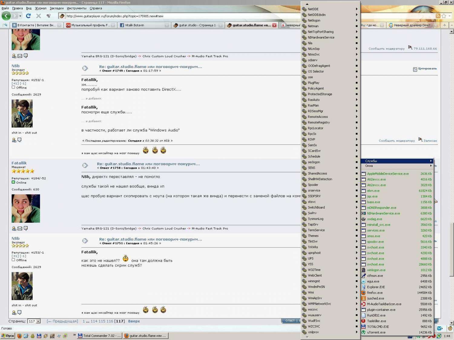Click the egui.exe process icon
The image size is (454, 340).
coord(364,281)
